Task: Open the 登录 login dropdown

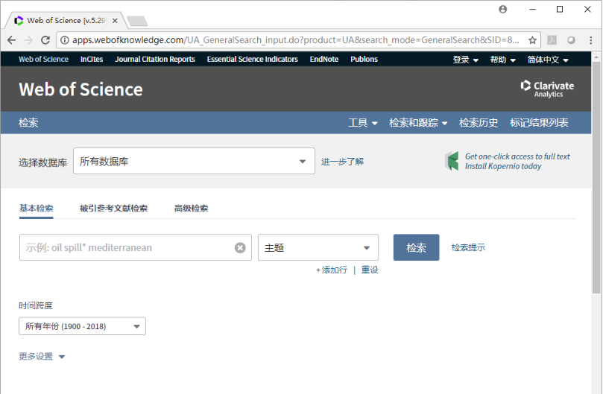Action: [465, 60]
